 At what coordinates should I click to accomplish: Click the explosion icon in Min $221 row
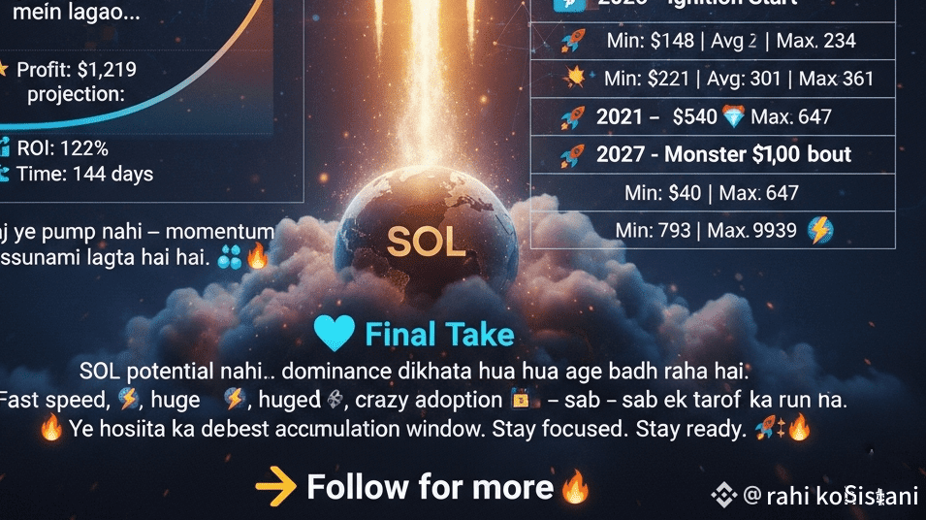(x=575, y=78)
